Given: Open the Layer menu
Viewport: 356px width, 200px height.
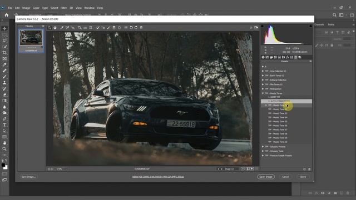Looking at the screenshot, I should click(x=36, y=8).
